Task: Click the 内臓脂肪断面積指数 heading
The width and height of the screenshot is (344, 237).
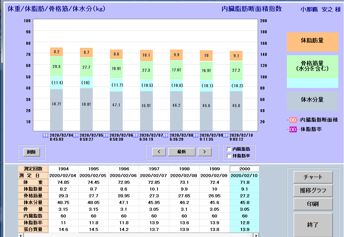Action: click(252, 9)
